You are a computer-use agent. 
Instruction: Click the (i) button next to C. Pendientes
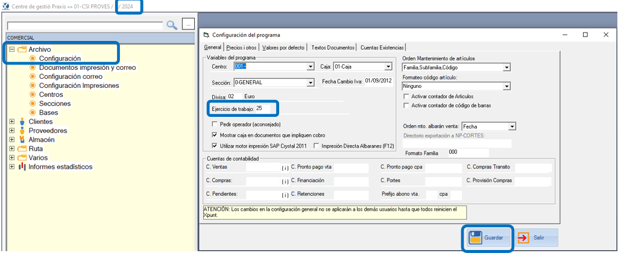pos(285,195)
